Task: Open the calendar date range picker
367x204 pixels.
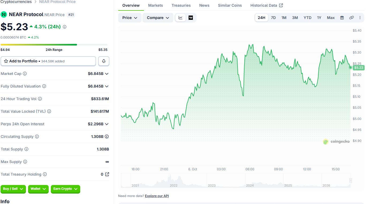Action: point(342,18)
